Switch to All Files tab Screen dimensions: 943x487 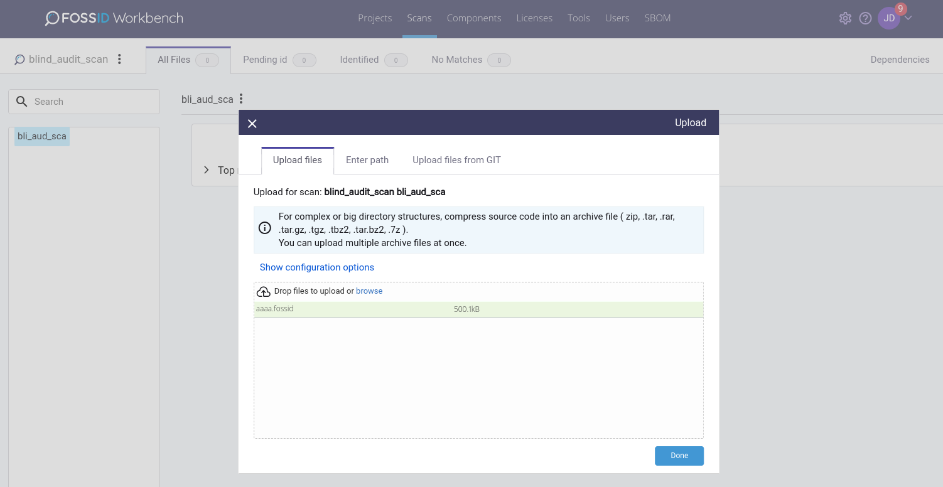188,60
